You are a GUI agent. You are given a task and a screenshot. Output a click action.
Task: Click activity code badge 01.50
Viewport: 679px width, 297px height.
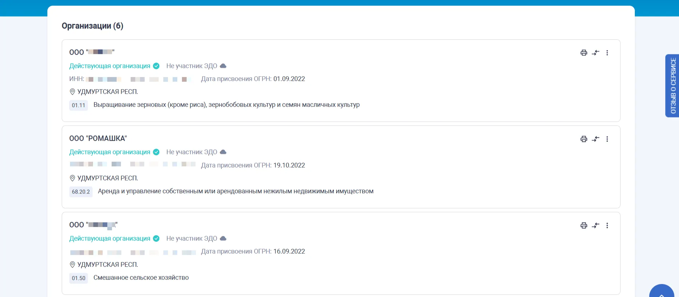click(79, 278)
